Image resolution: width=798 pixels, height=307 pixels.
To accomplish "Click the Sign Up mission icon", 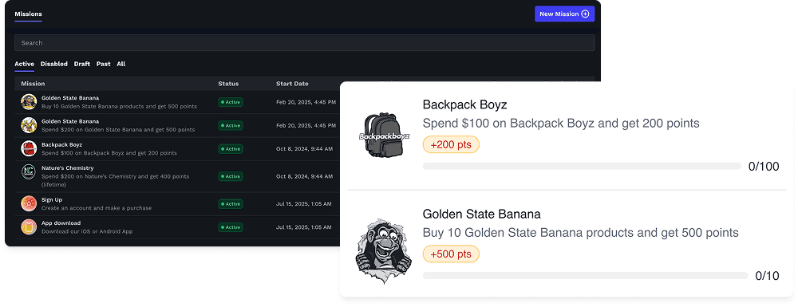I will click(x=29, y=203).
